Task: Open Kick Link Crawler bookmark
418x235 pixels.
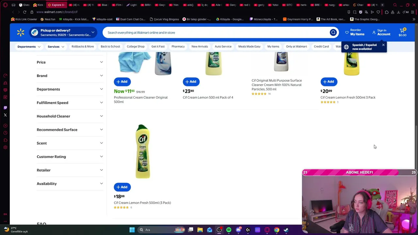Action: click(24, 19)
